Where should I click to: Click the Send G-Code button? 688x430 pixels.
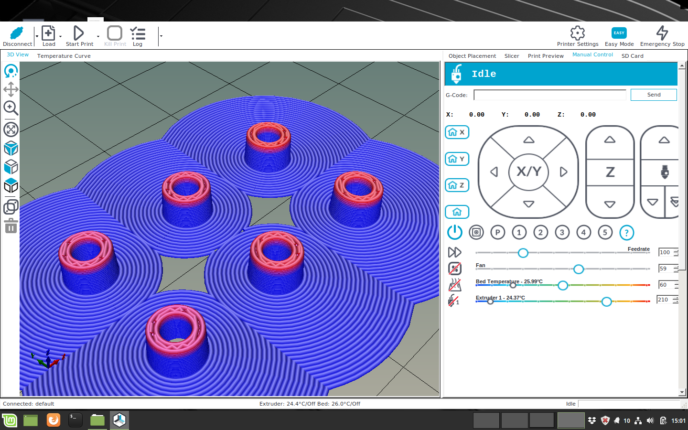pos(653,95)
